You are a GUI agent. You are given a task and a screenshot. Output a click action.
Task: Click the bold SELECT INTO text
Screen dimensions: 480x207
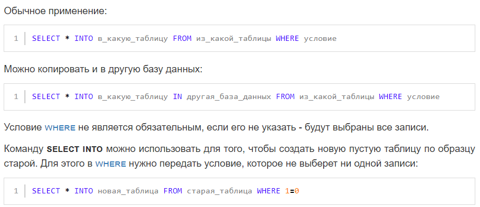74,149
